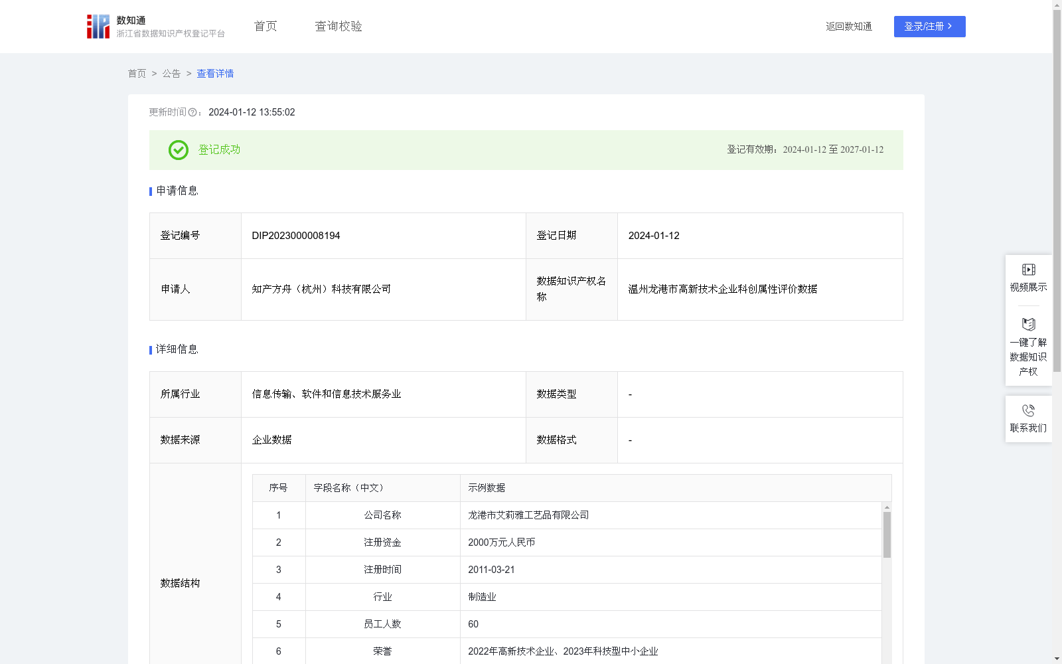Screen dimensions: 1062x664
Task: Click the 登记有效期 date range text
Action: coord(805,150)
